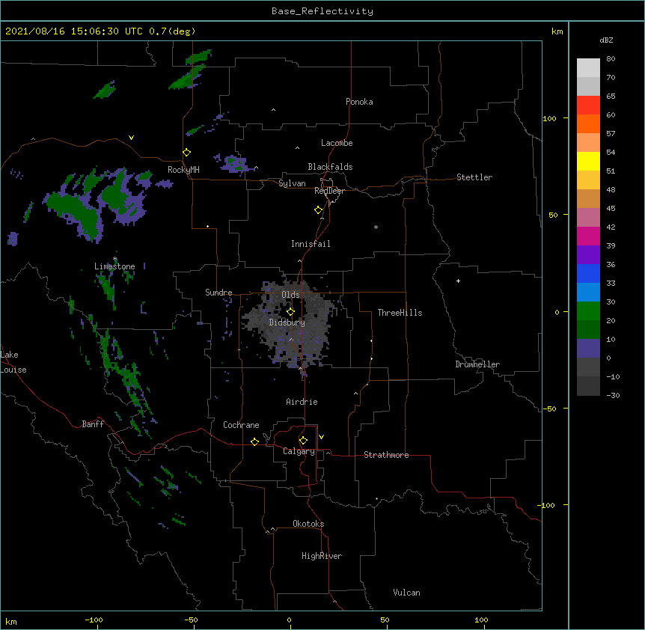Click the -30 value at the legend bottom
Viewport: 645px width, 630px height.
click(x=613, y=395)
